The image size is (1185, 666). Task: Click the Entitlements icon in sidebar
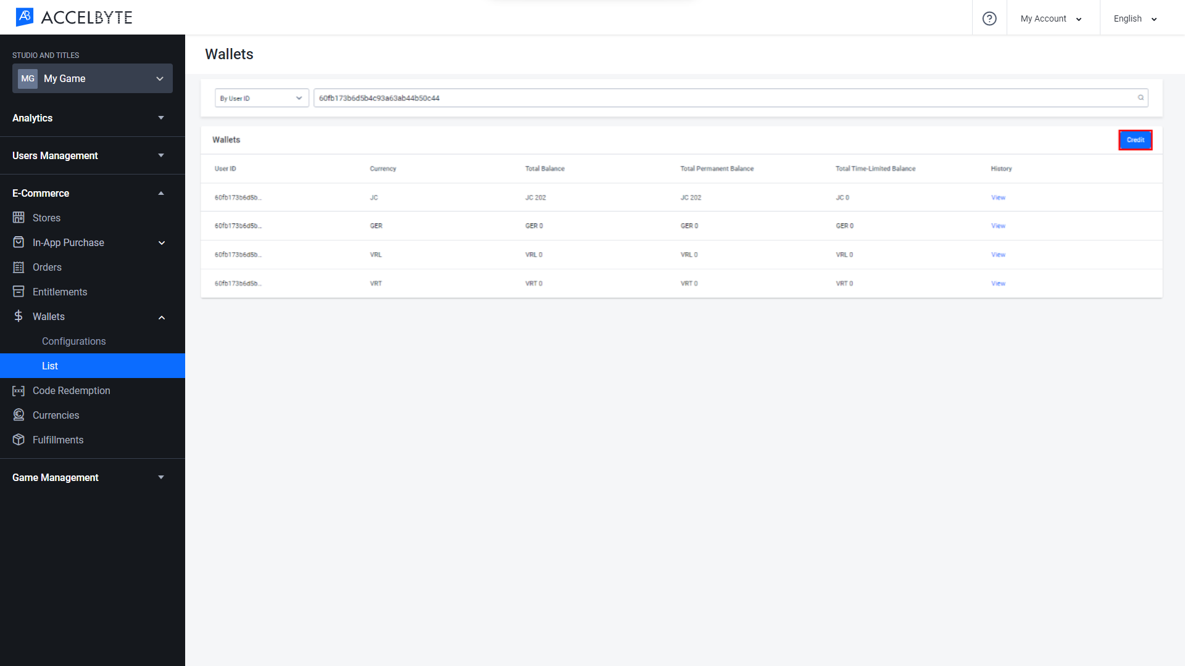pos(18,291)
